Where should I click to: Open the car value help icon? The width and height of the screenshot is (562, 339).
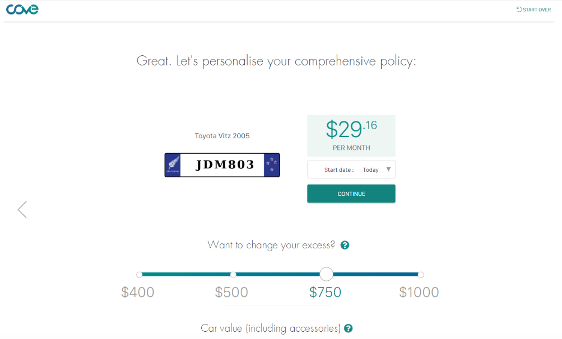(x=349, y=328)
